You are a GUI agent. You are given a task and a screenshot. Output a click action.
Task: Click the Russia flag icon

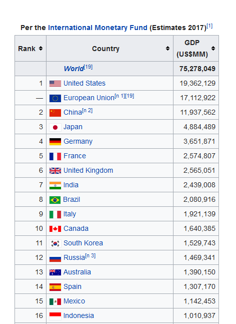55,258
